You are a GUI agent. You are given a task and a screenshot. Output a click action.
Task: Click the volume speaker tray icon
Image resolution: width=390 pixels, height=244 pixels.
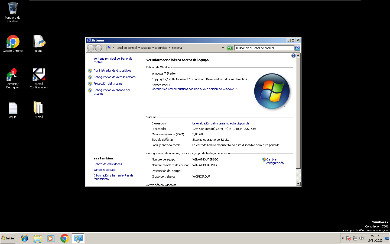click(362, 239)
